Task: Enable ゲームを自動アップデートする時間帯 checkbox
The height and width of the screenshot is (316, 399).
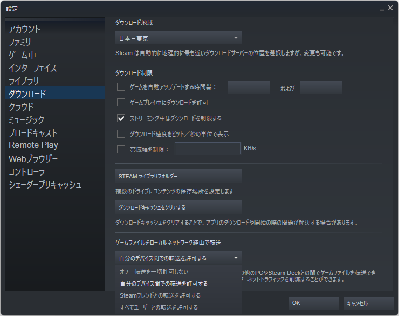Action: (121, 86)
